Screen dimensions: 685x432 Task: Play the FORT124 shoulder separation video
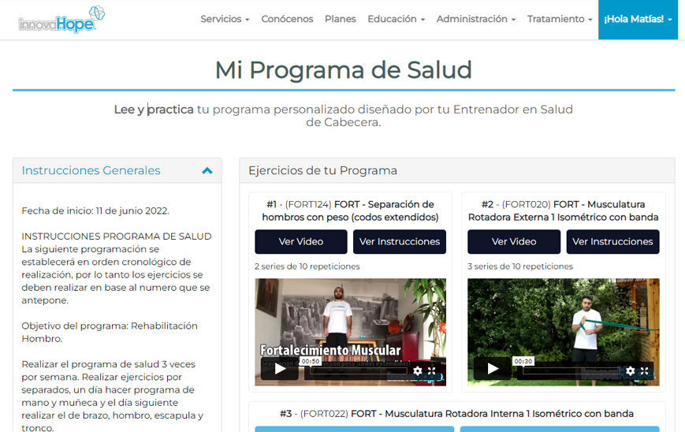279,369
